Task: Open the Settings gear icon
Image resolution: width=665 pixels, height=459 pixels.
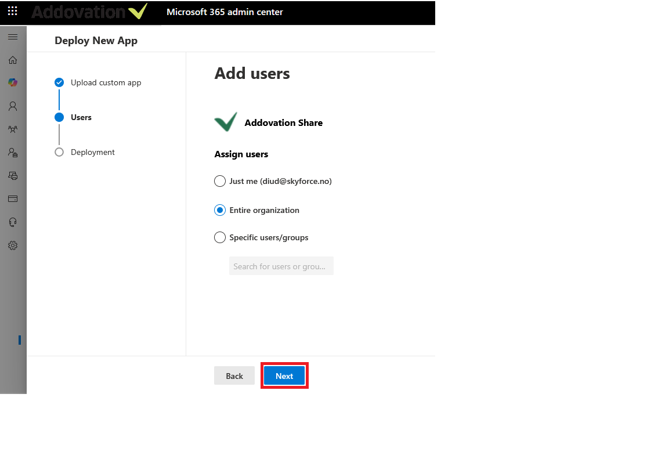Action: click(x=13, y=245)
